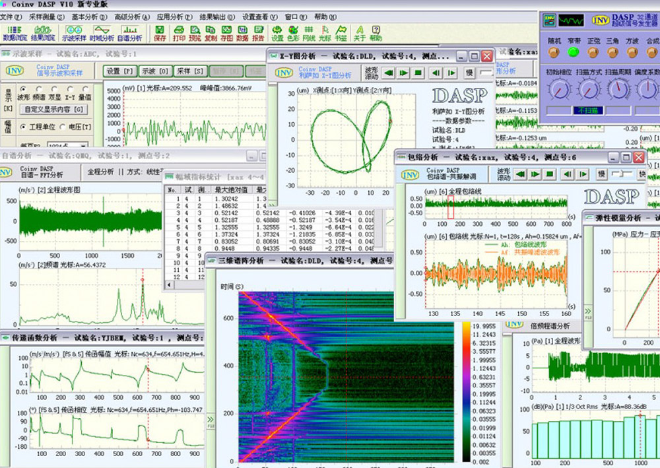660x468 pixels.
Task: Open 自谱分析 auto-spectrum analysis icon
Action: point(129,33)
